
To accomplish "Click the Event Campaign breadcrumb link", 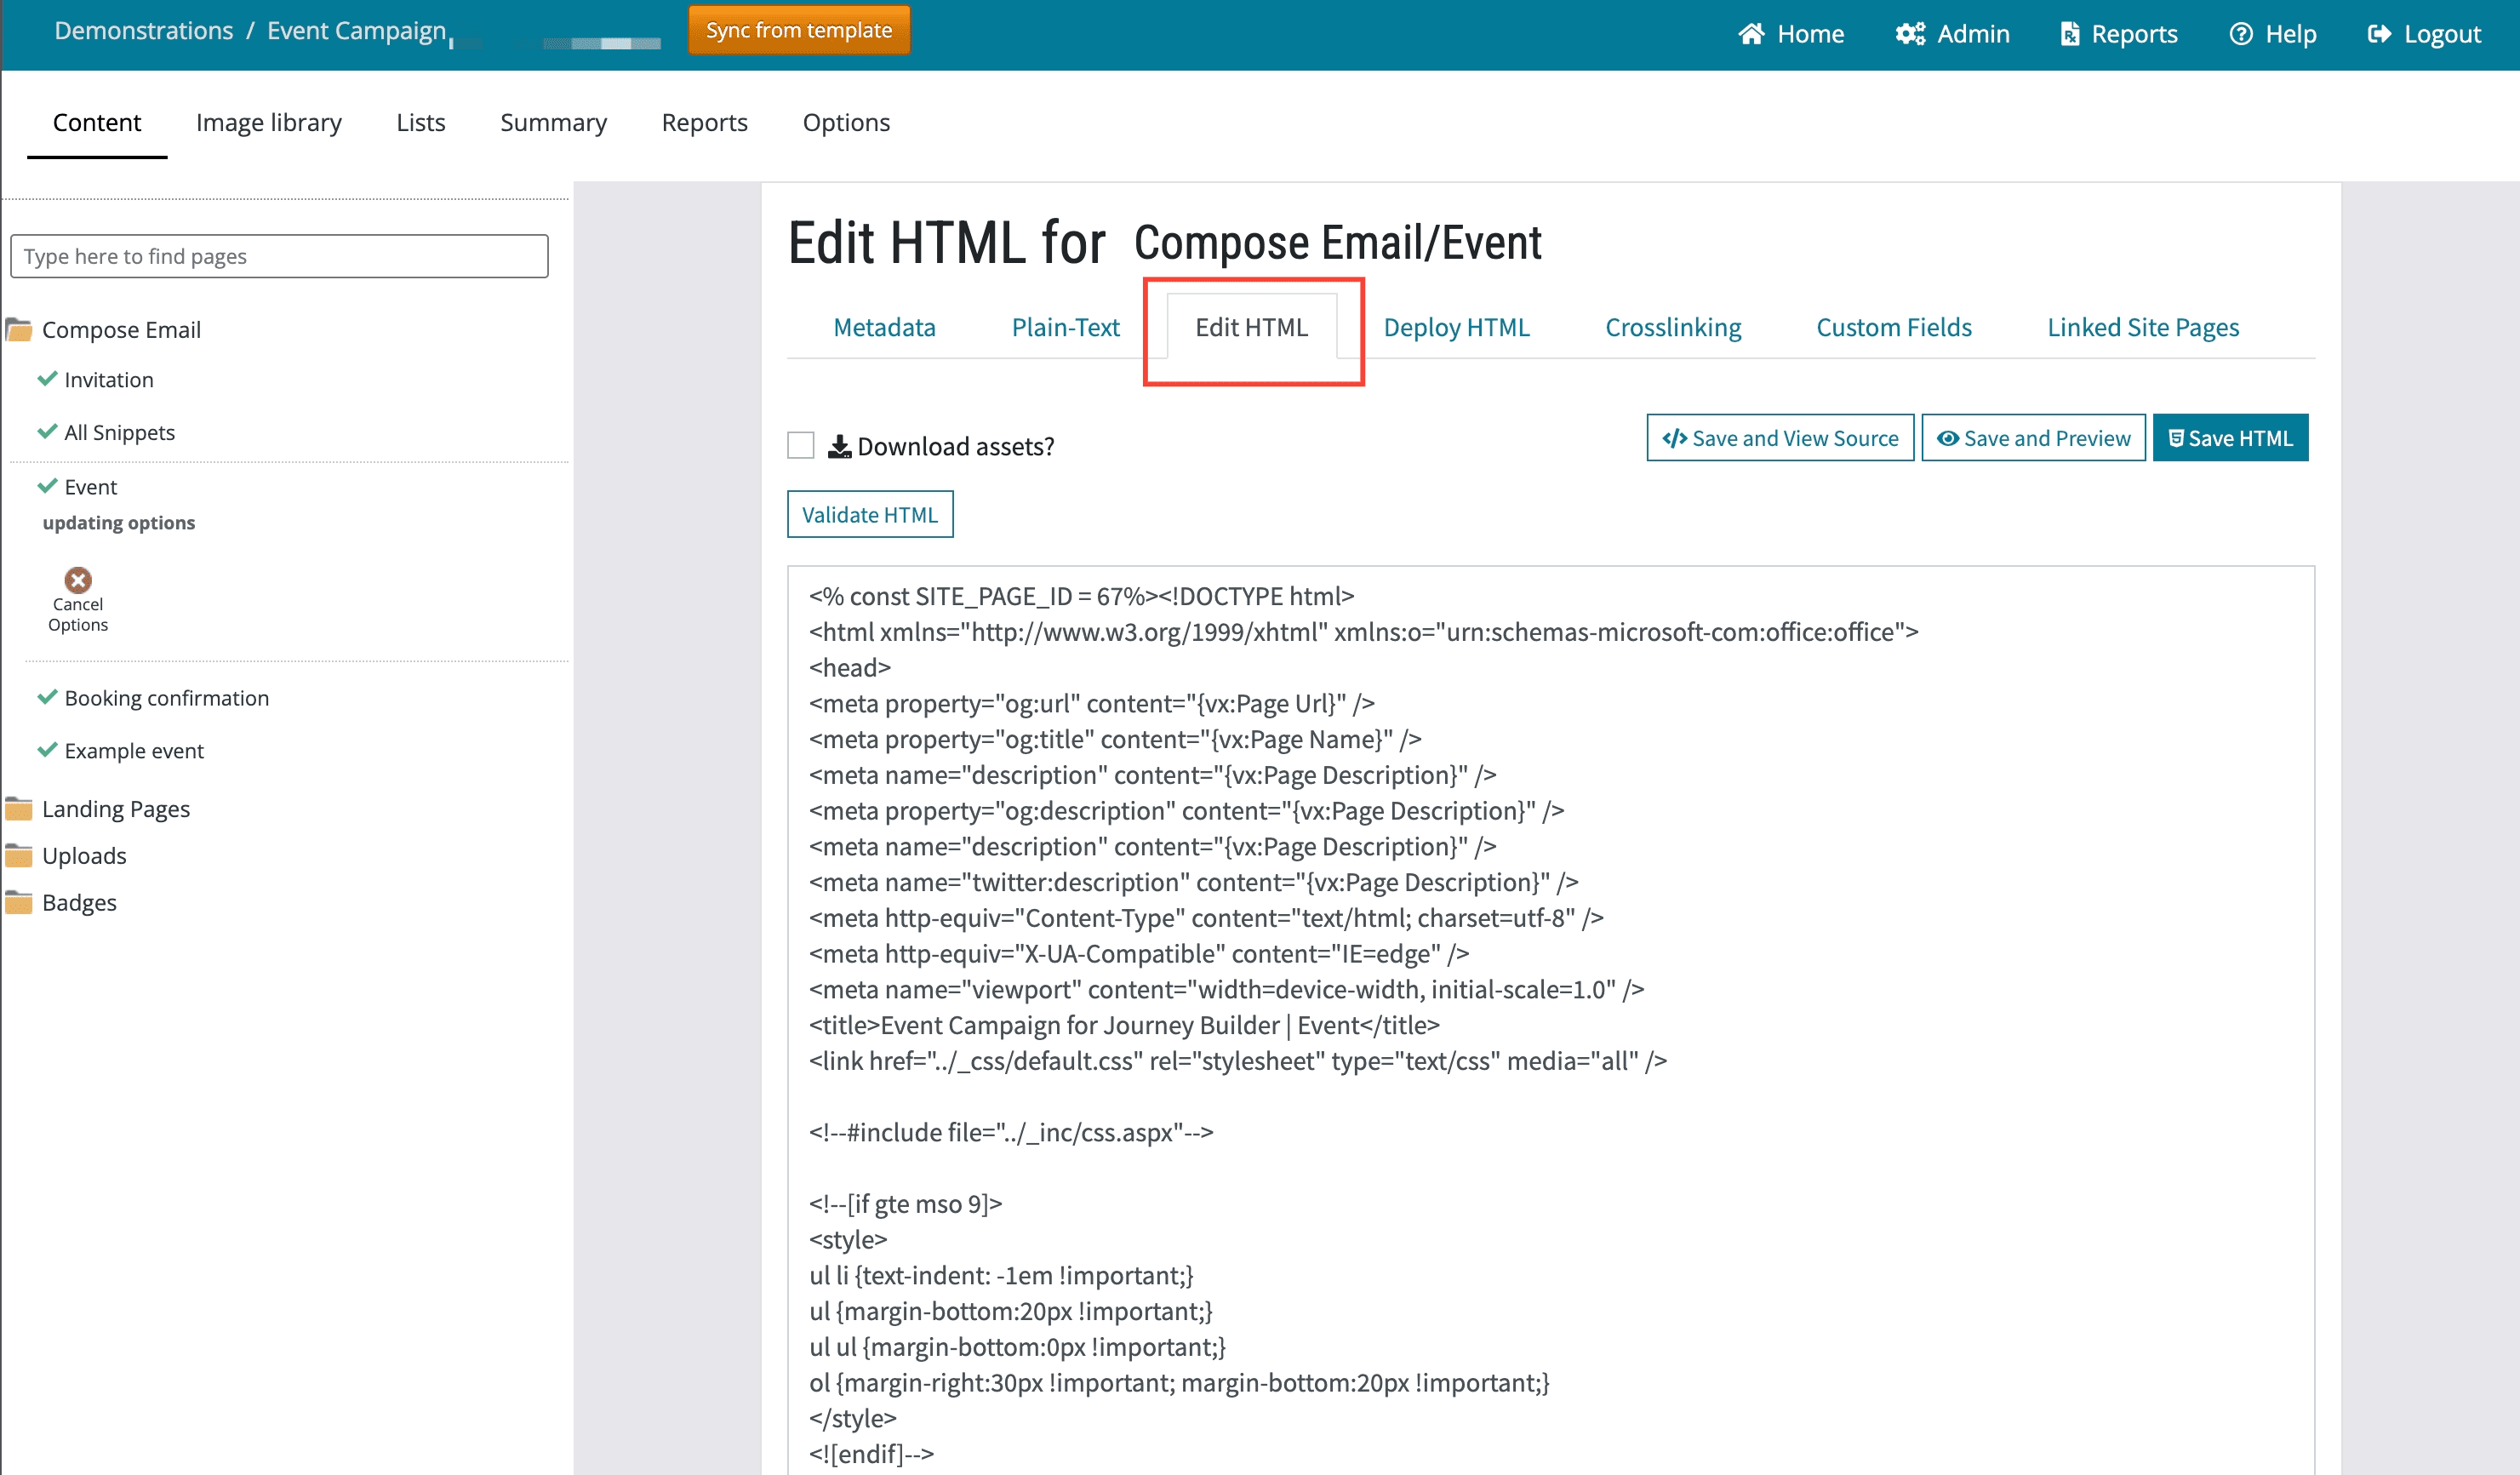I will coord(357,31).
